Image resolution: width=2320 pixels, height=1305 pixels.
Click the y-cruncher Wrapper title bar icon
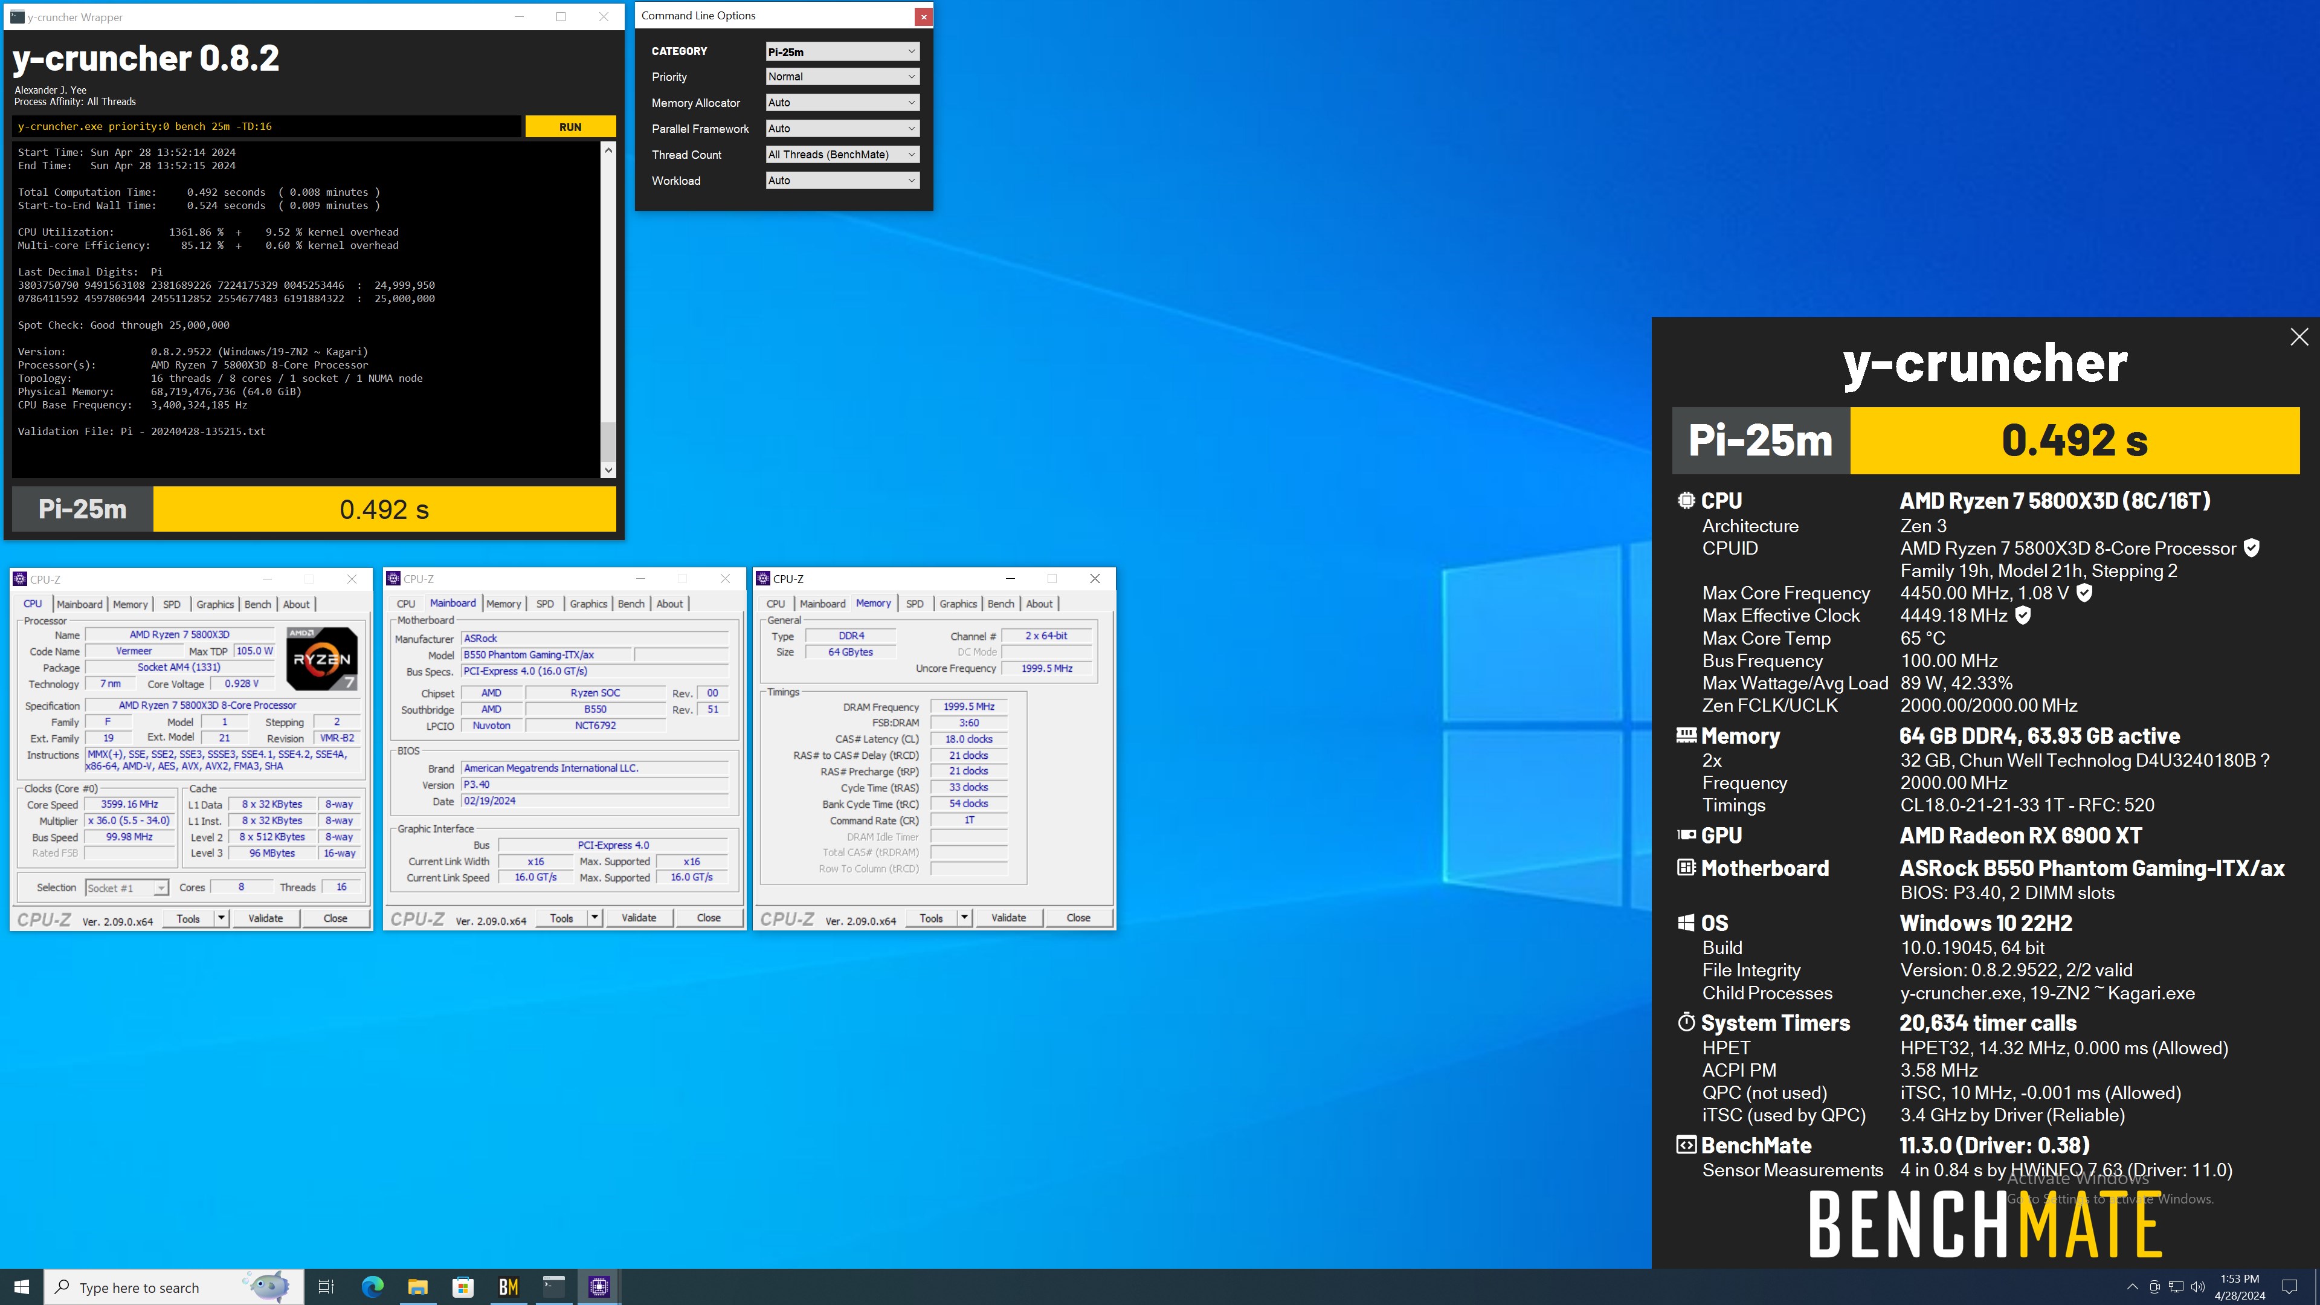(x=17, y=16)
